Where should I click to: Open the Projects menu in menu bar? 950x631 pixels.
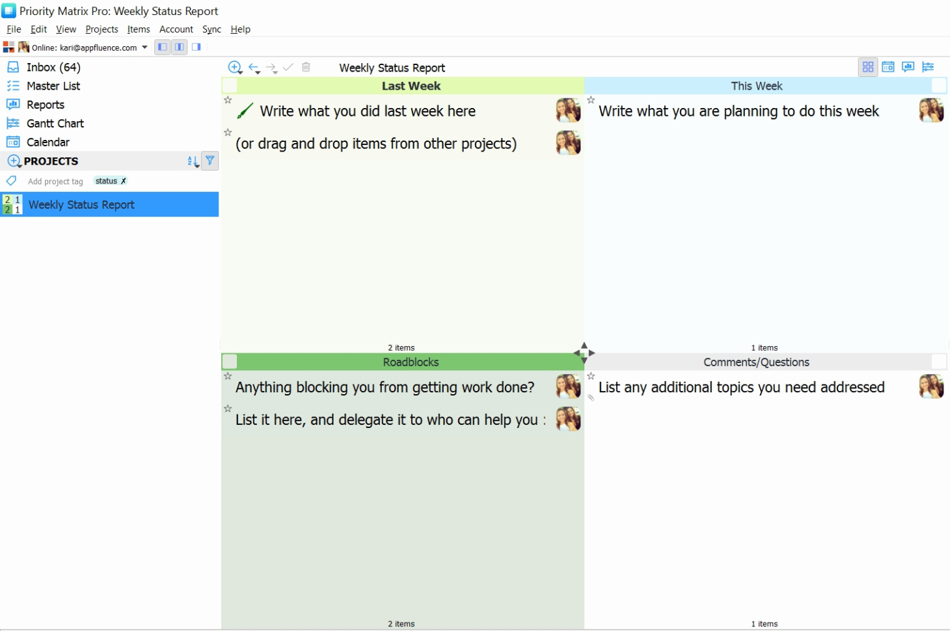tap(102, 29)
